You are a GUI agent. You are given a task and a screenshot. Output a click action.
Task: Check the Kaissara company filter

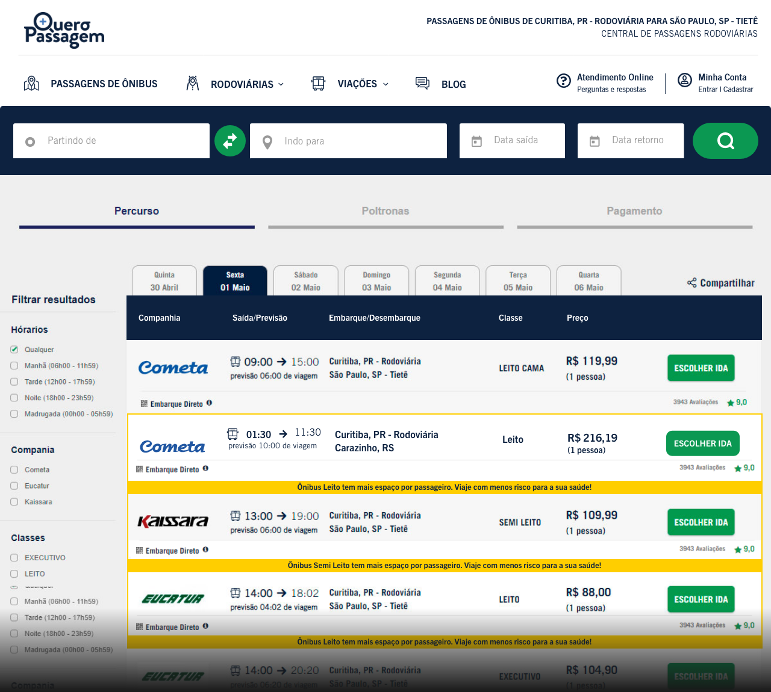coord(14,502)
